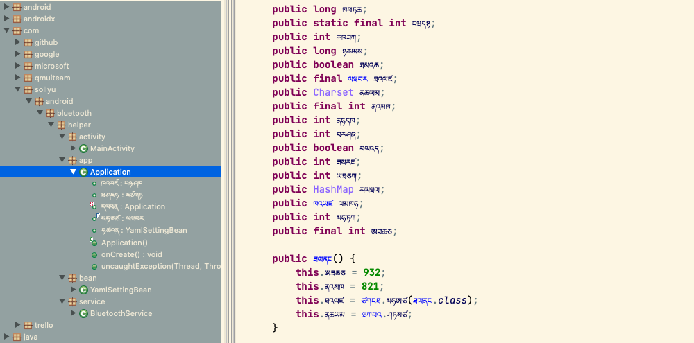Select the android package under sollyu
This screenshot has width=694, height=343.
click(x=59, y=101)
